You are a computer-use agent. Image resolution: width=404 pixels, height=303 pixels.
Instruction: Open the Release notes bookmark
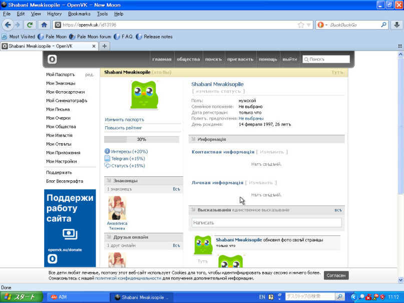154,37
